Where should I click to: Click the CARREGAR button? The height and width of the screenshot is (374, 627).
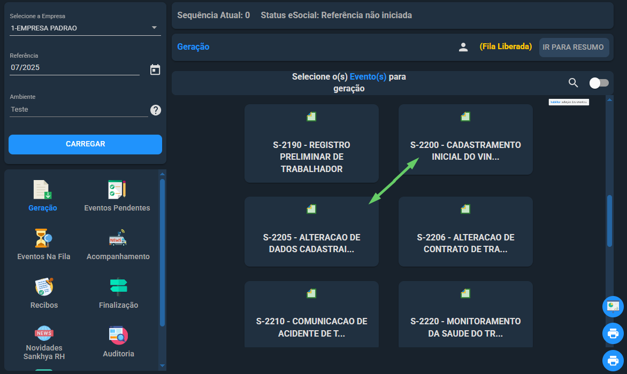click(85, 144)
